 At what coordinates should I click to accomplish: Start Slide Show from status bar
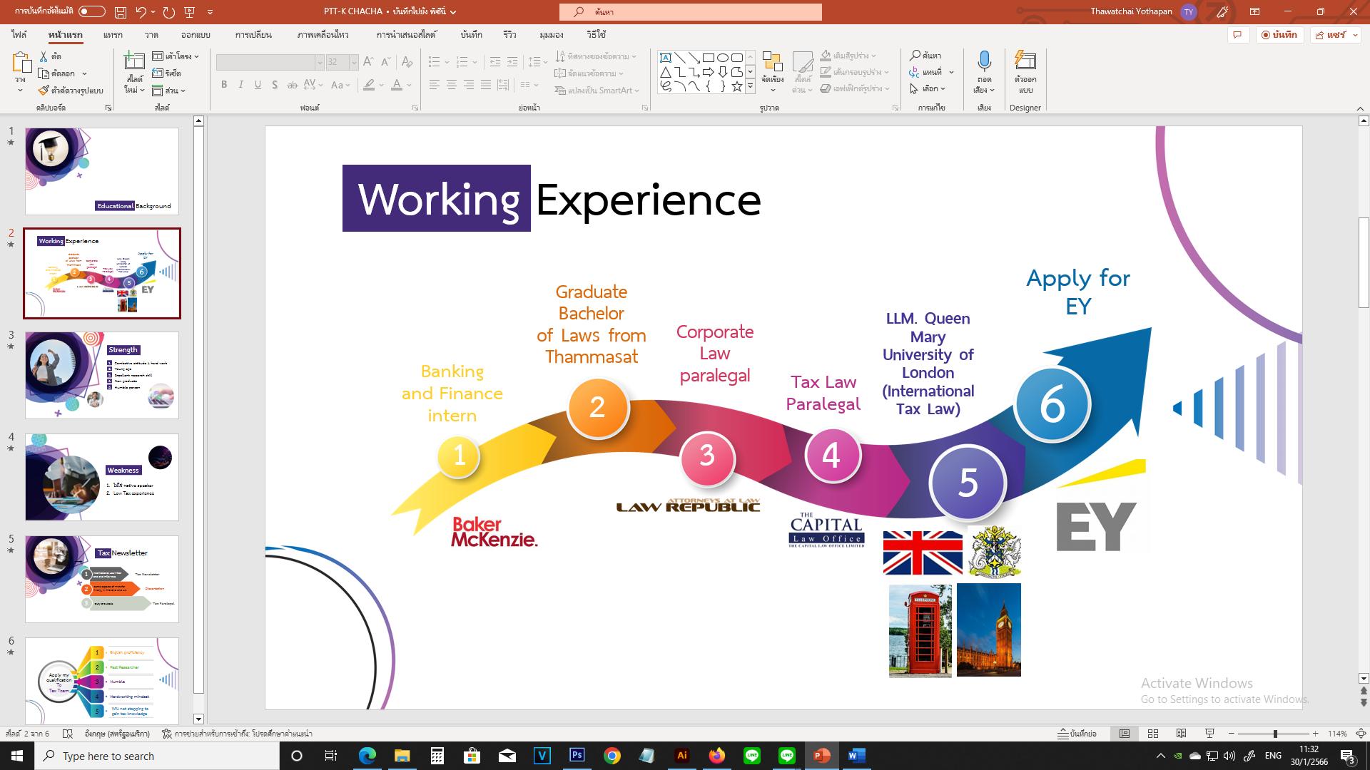point(1209,734)
